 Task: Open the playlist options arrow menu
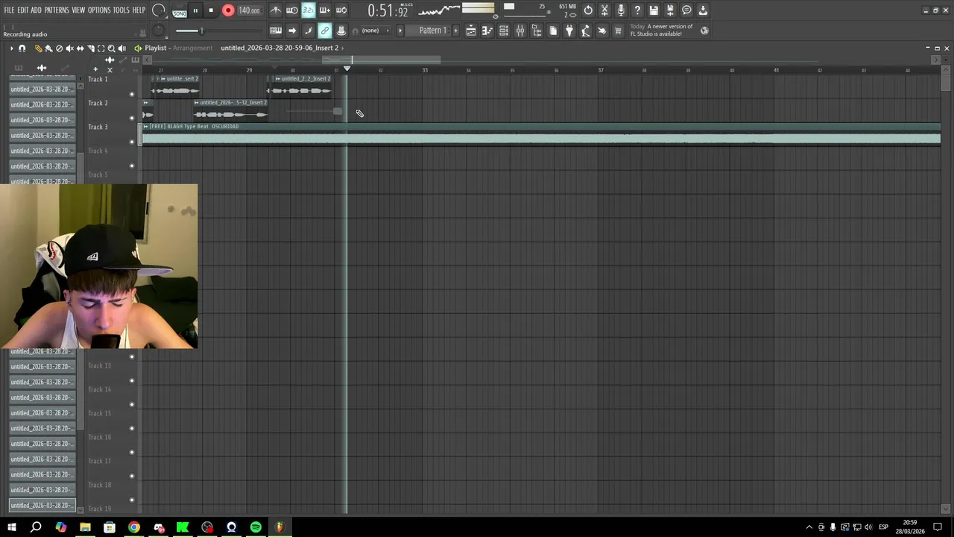point(11,48)
